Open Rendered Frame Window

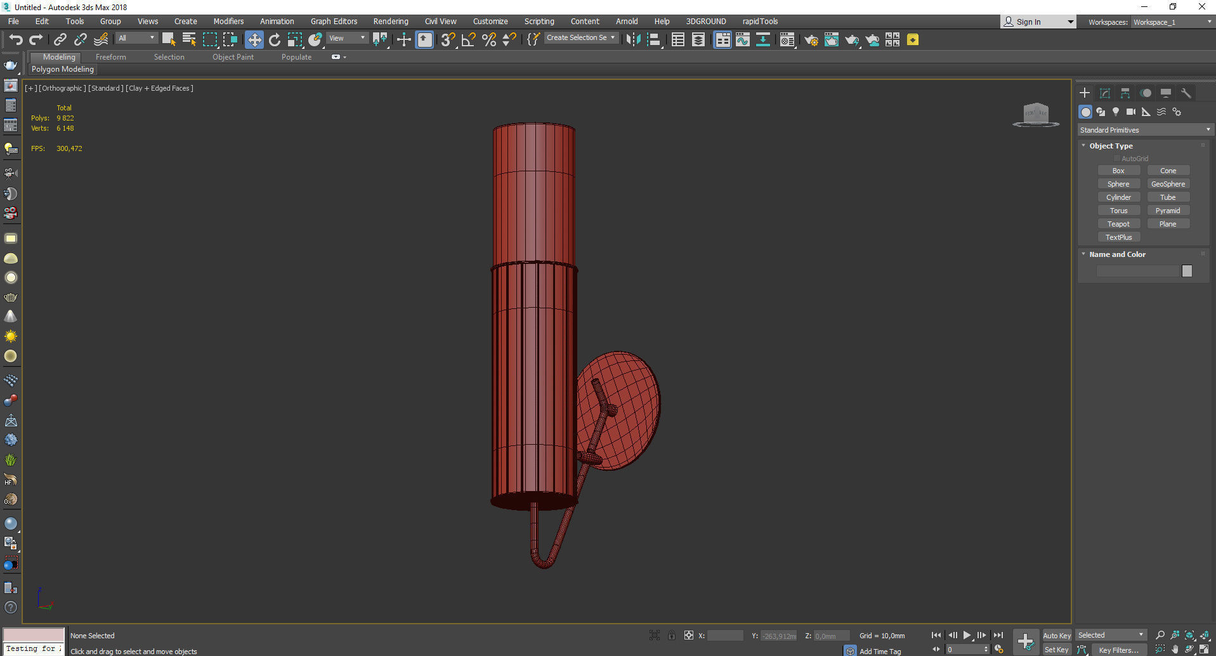tap(832, 40)
